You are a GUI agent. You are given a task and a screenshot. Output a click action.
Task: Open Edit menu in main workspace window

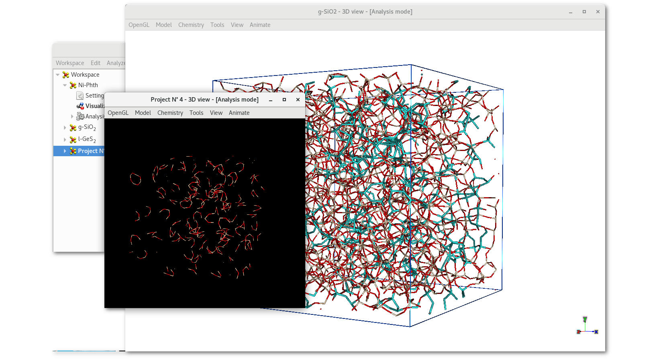[95, 63]
